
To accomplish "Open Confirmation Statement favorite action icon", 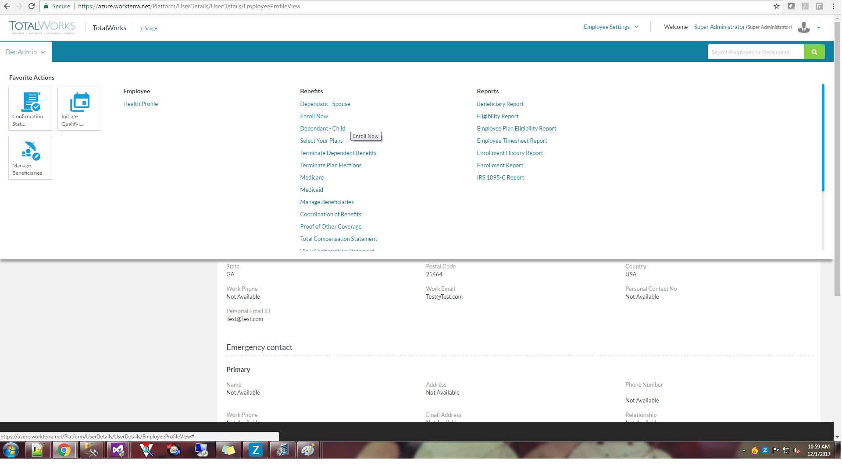I will [x=31, y=102].
